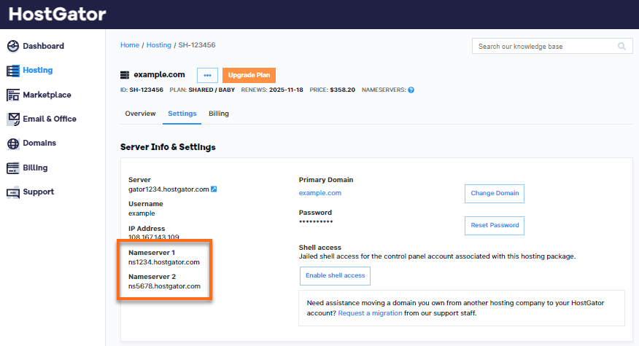Click the Server Info & Settings heading
The height and width of the screenshot is (346, 639).
[168, 147]
